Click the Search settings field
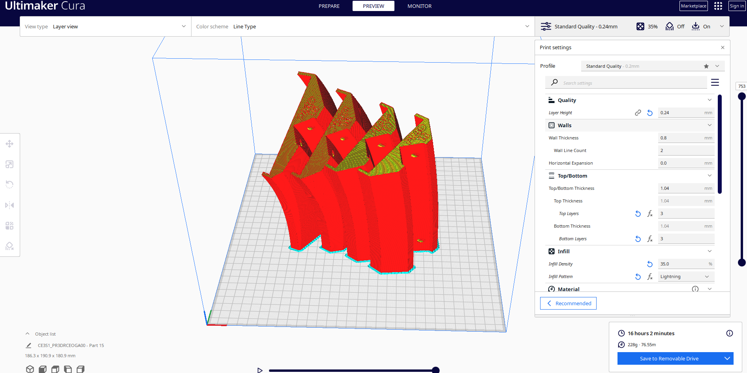This screenshot has height=373, width=747. (626, 83)
